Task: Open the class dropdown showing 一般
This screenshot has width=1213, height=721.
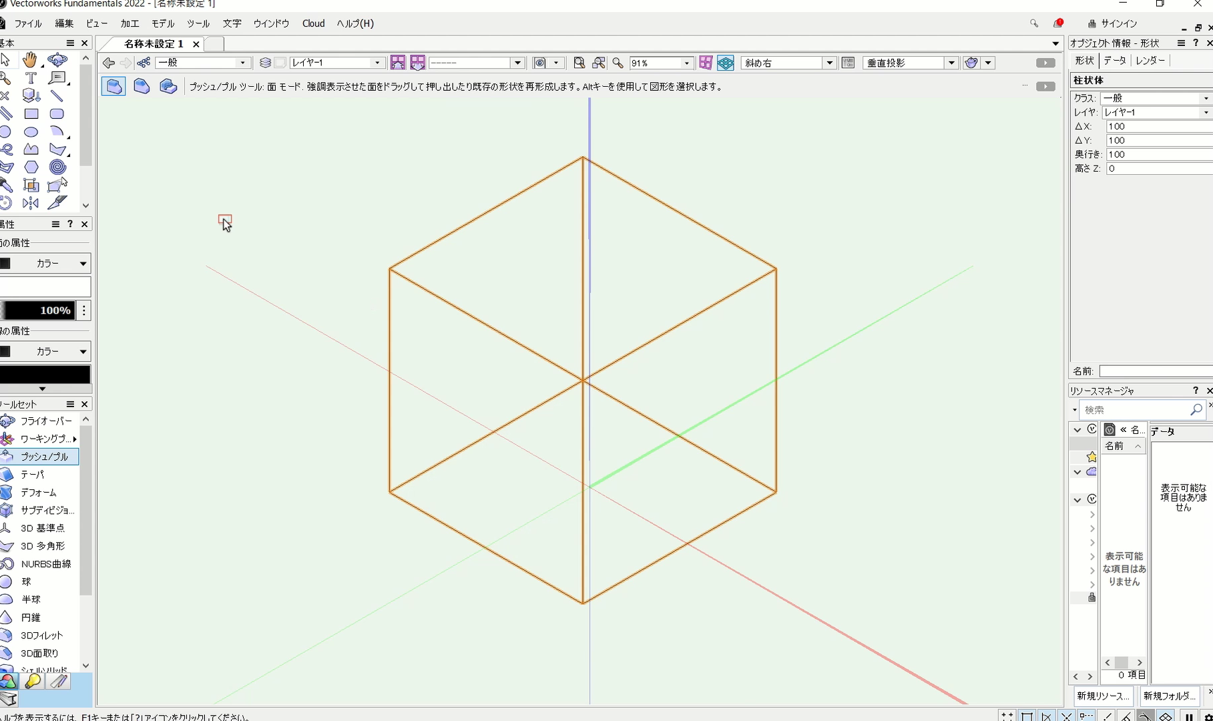Action: click(203, 63)
